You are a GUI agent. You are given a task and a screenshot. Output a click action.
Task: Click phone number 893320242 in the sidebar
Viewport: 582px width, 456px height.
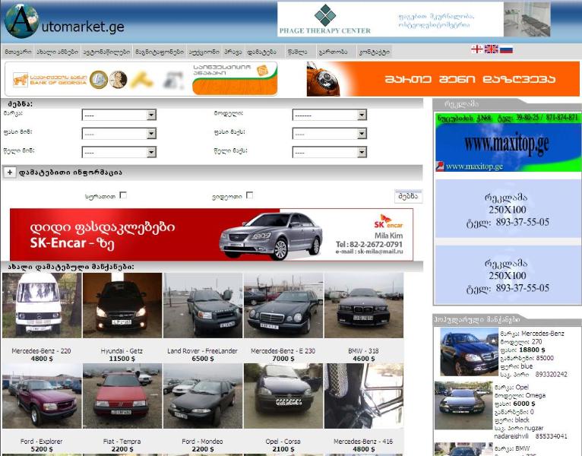pos(551,375)
